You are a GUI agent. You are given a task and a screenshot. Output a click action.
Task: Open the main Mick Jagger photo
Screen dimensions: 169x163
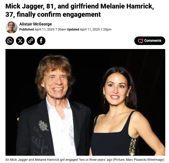pyautogui.click(x=85, y=102)
